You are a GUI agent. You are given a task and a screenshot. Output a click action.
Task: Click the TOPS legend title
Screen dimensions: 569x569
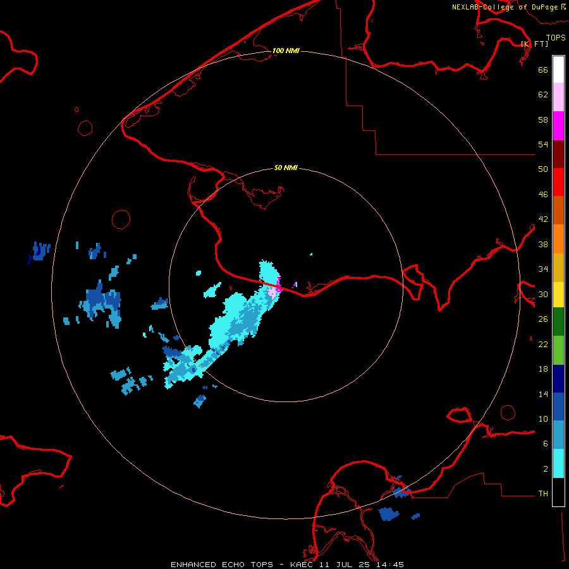pos(556,38)
